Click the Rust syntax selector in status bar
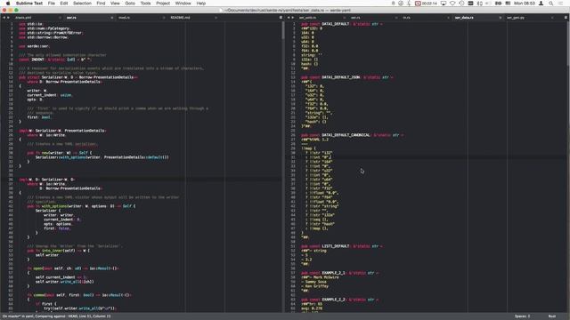 coord(552,316)
